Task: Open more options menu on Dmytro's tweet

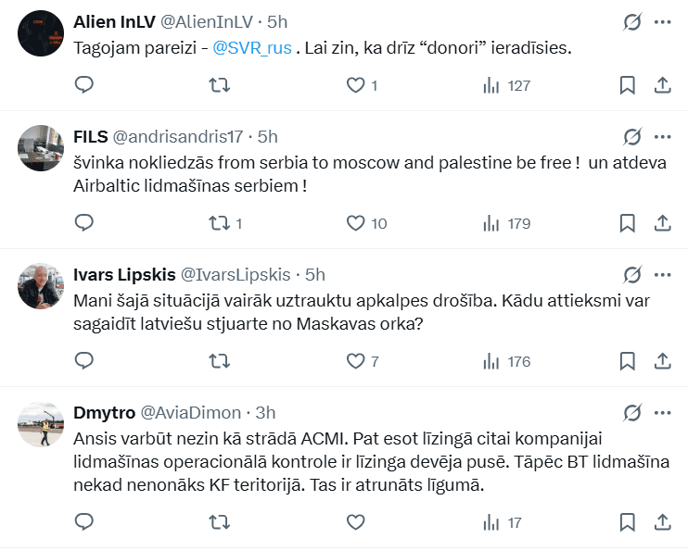Action: [x=663, y=412]
